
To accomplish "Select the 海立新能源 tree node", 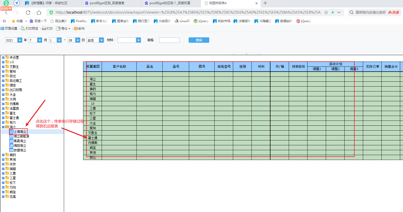I will [x=21, y=136].
